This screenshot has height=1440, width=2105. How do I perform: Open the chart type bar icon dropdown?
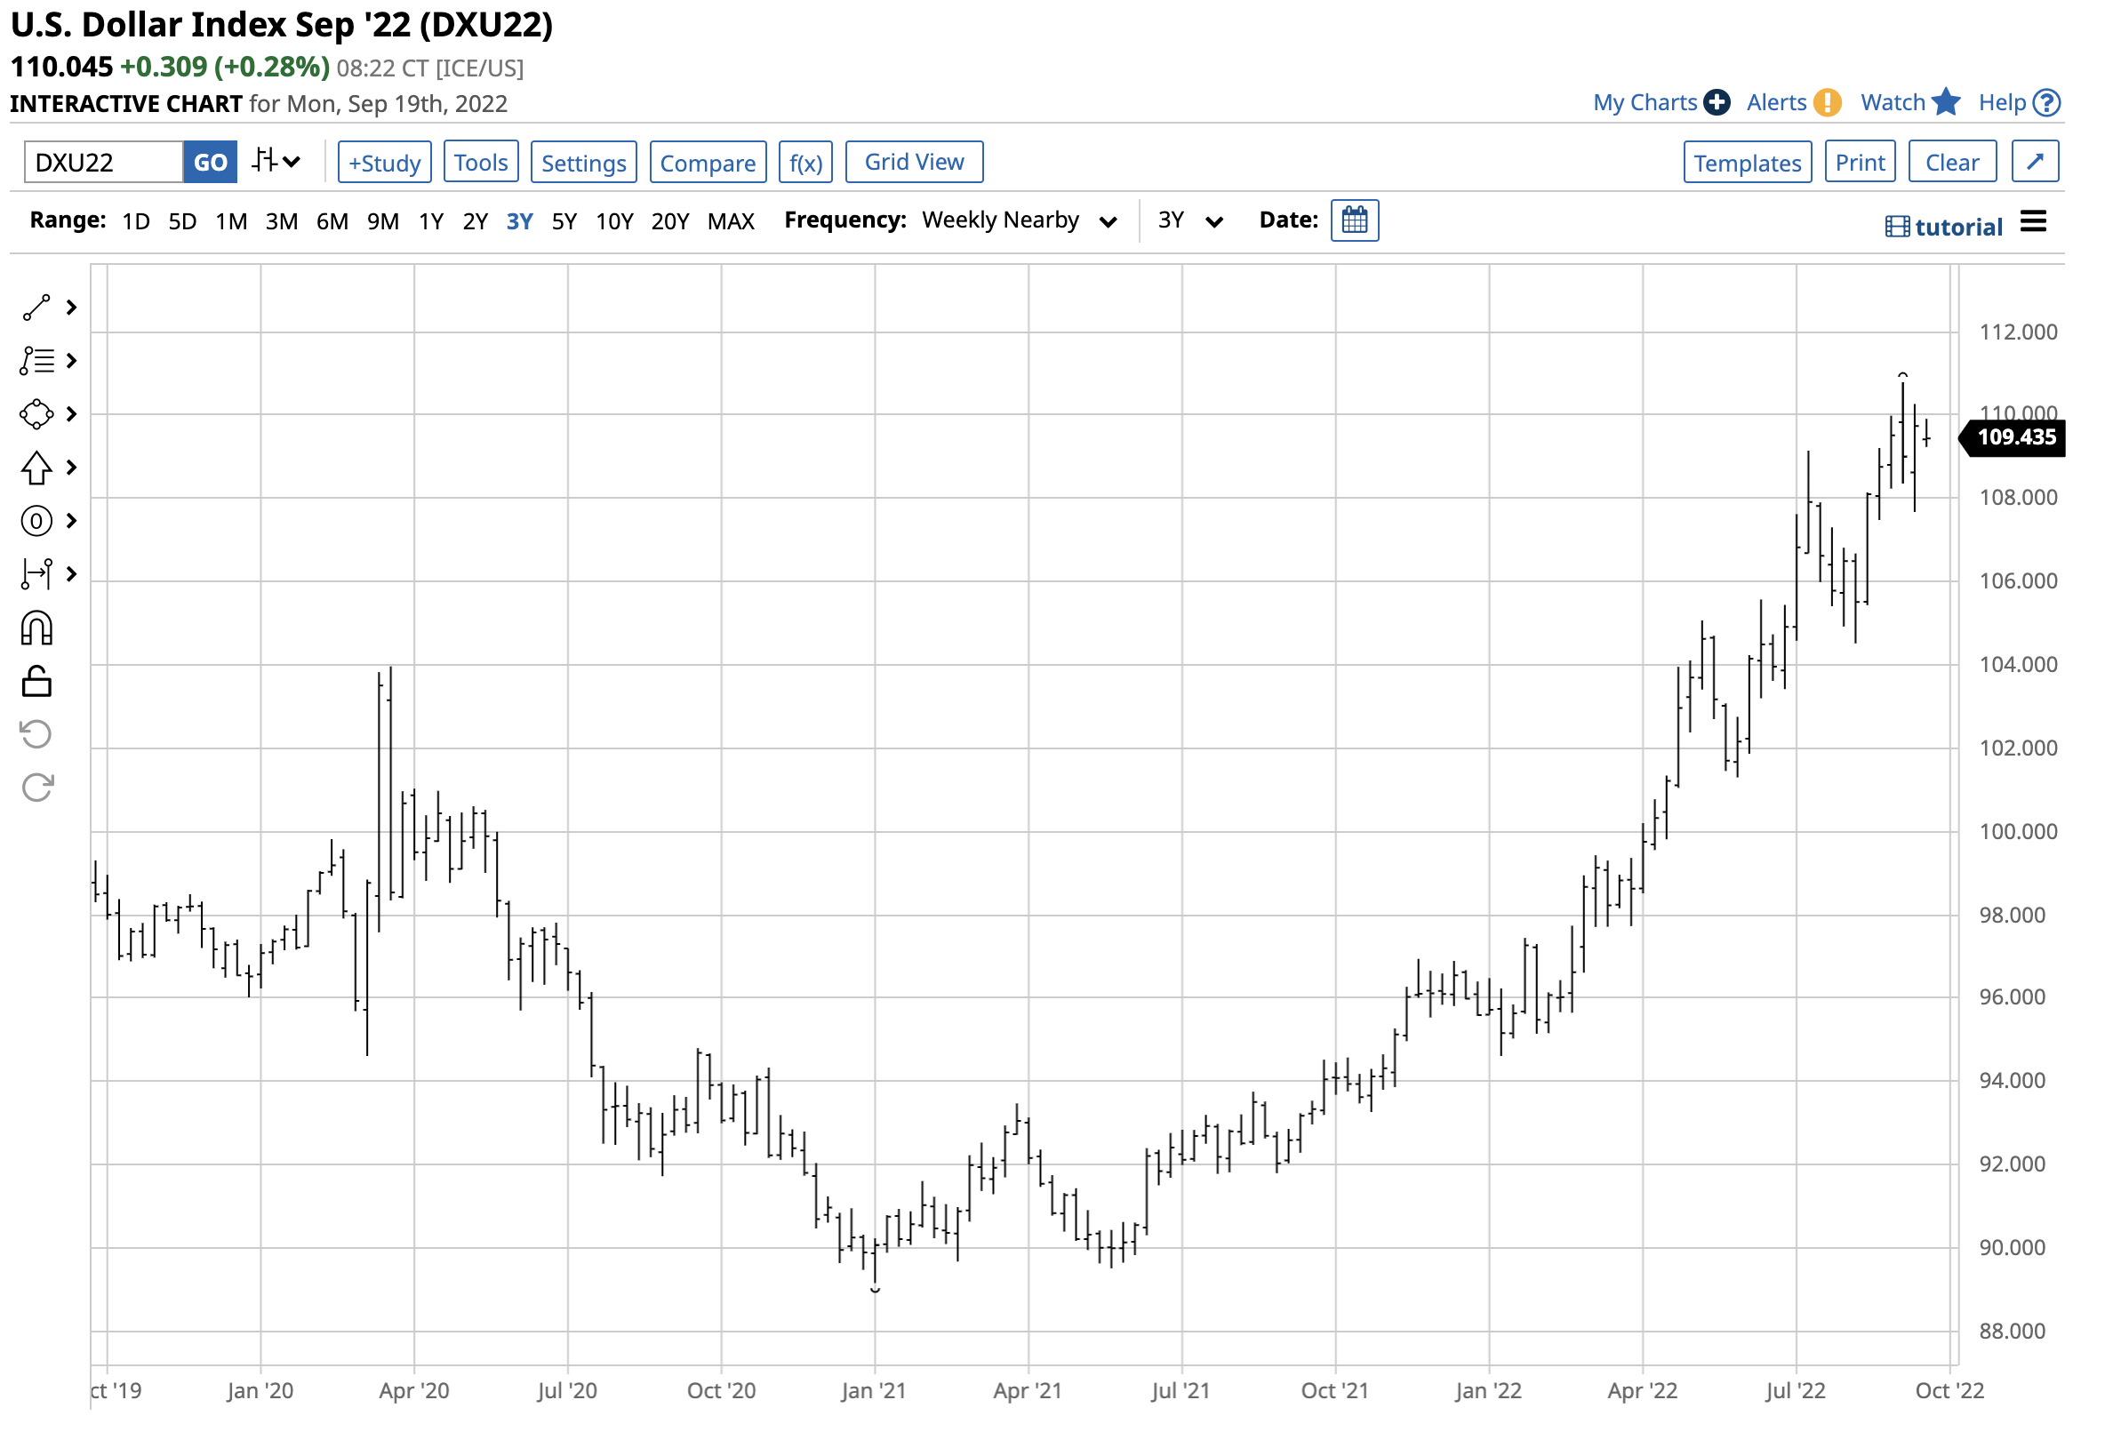(x=276, y=162)
